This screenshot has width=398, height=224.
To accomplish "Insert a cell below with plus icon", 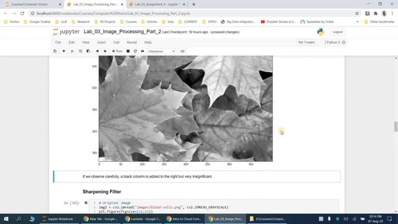I will click(63, 51).
